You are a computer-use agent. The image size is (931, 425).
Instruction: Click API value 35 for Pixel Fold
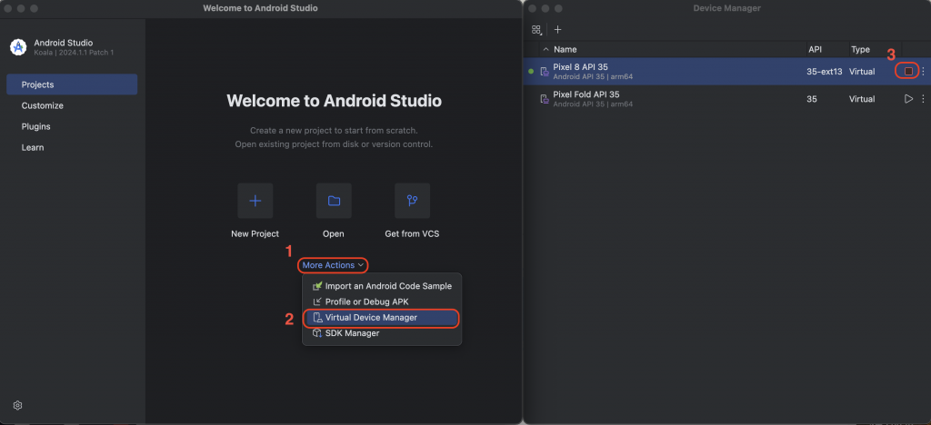pos(812,99)
